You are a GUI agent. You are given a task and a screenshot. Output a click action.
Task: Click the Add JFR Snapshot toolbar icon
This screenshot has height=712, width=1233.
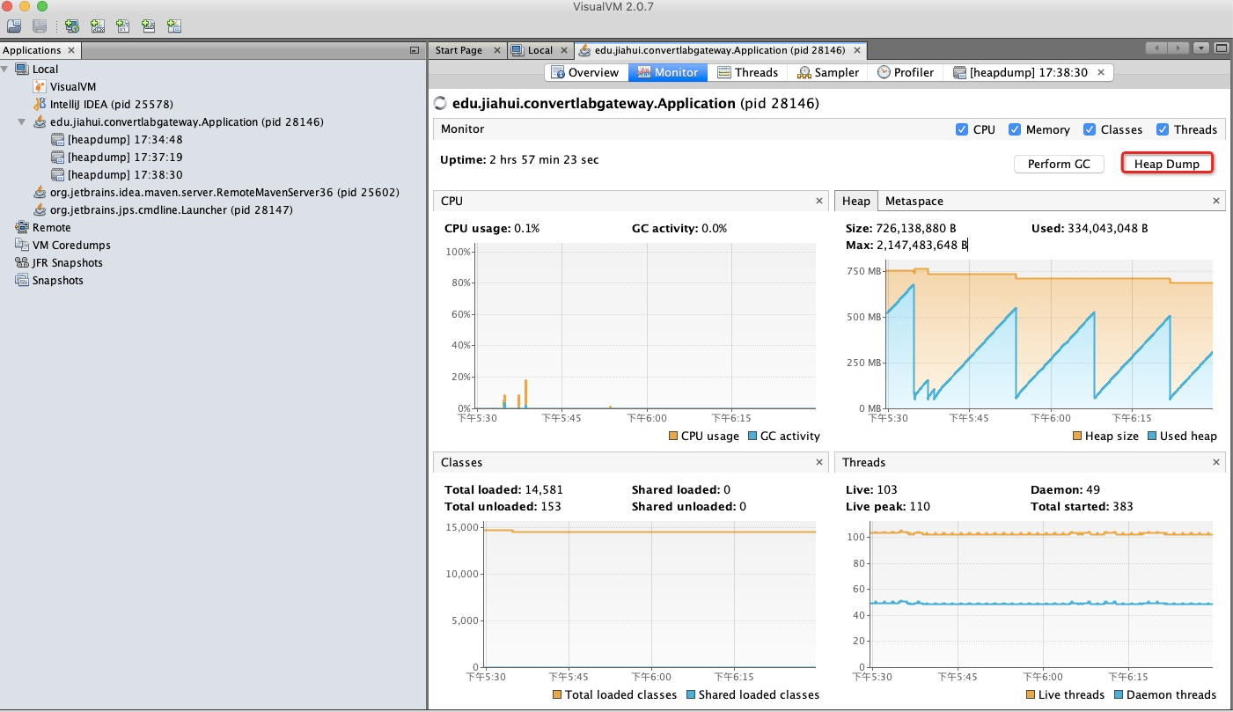149,26
